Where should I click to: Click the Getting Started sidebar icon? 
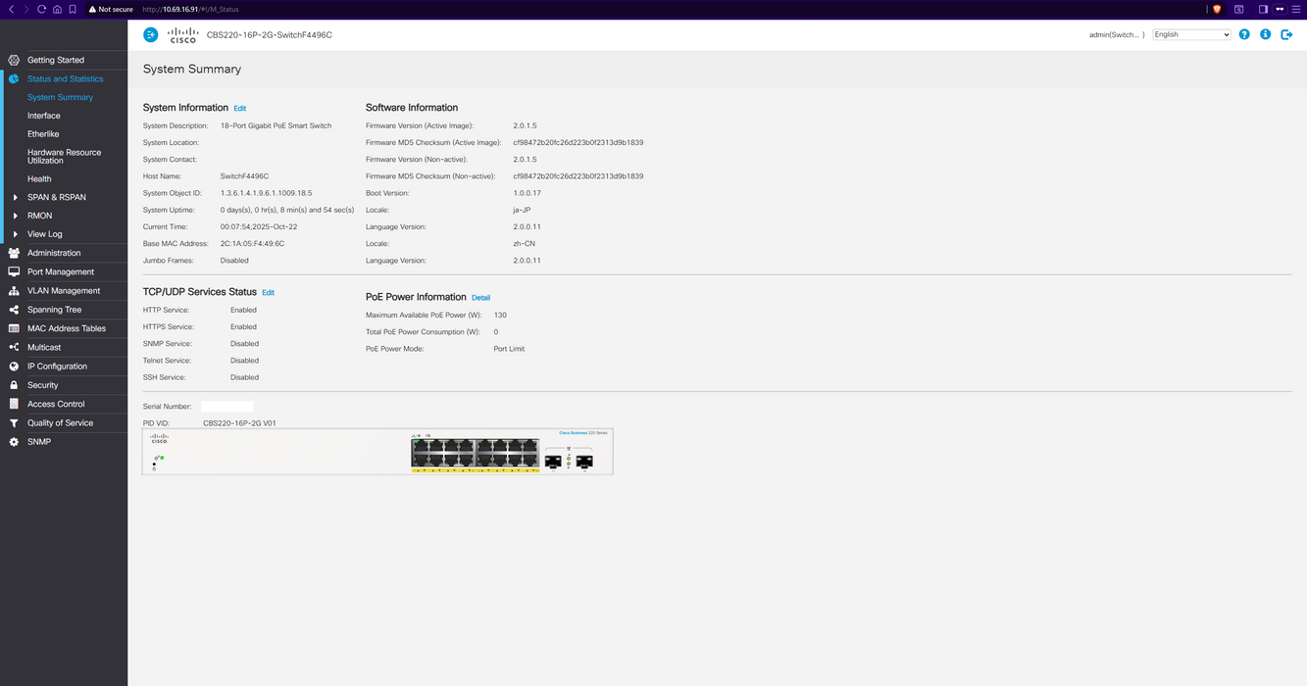(14, 60)
